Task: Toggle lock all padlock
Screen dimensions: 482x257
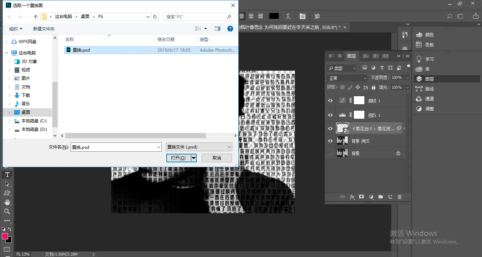Action: 374,87
